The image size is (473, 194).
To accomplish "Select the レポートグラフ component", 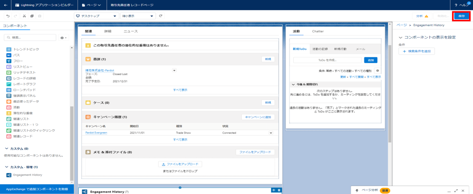I will tap(21, 84).
